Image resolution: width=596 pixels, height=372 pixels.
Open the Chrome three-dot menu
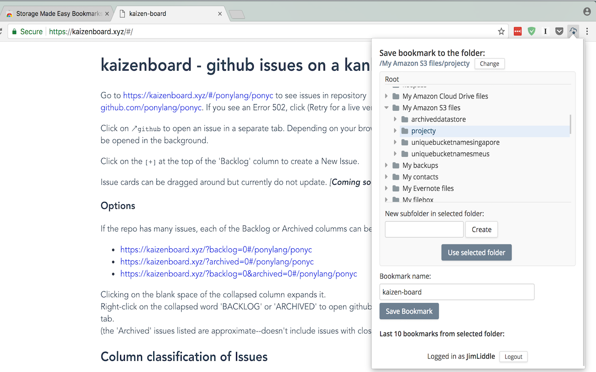pos(587,32)
